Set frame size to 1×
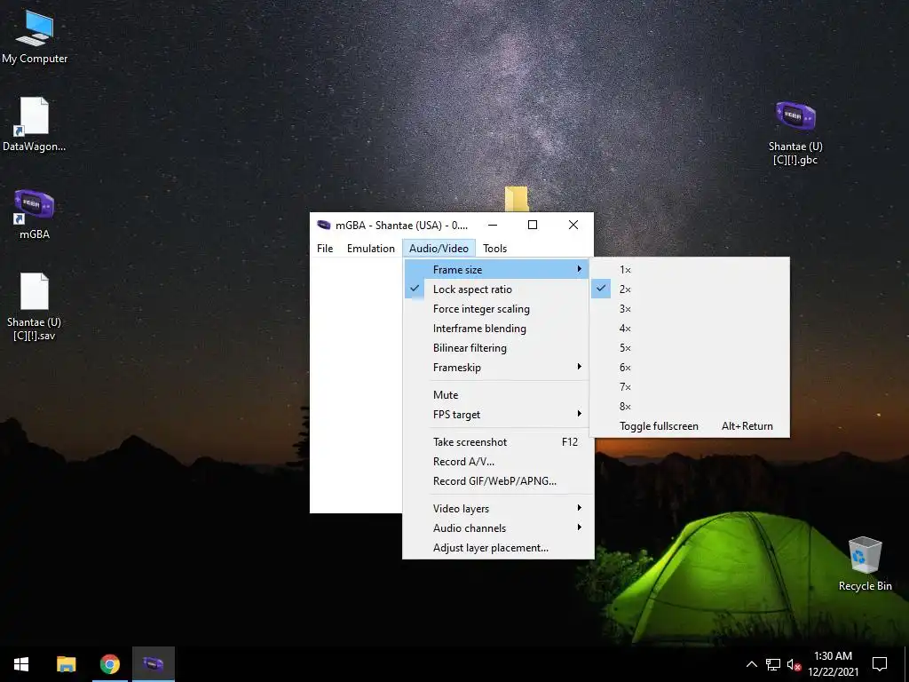 [689, 270]
